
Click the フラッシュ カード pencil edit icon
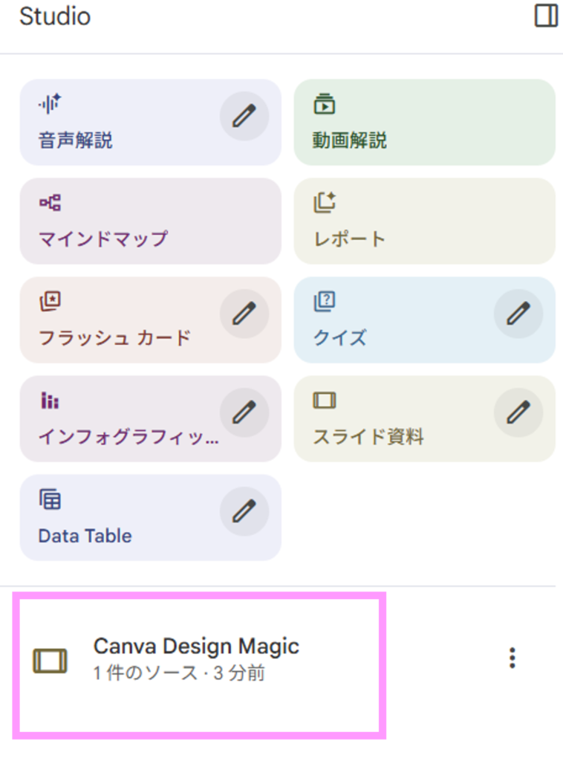click(x=244, y=314)
